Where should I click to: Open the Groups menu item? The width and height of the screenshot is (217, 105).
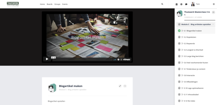coord(57,4)
